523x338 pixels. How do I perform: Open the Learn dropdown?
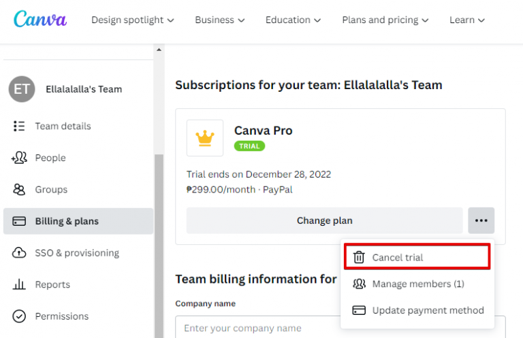[467, 20]
